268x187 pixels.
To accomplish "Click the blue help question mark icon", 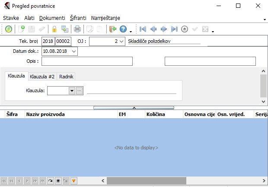I will point(123,29).
